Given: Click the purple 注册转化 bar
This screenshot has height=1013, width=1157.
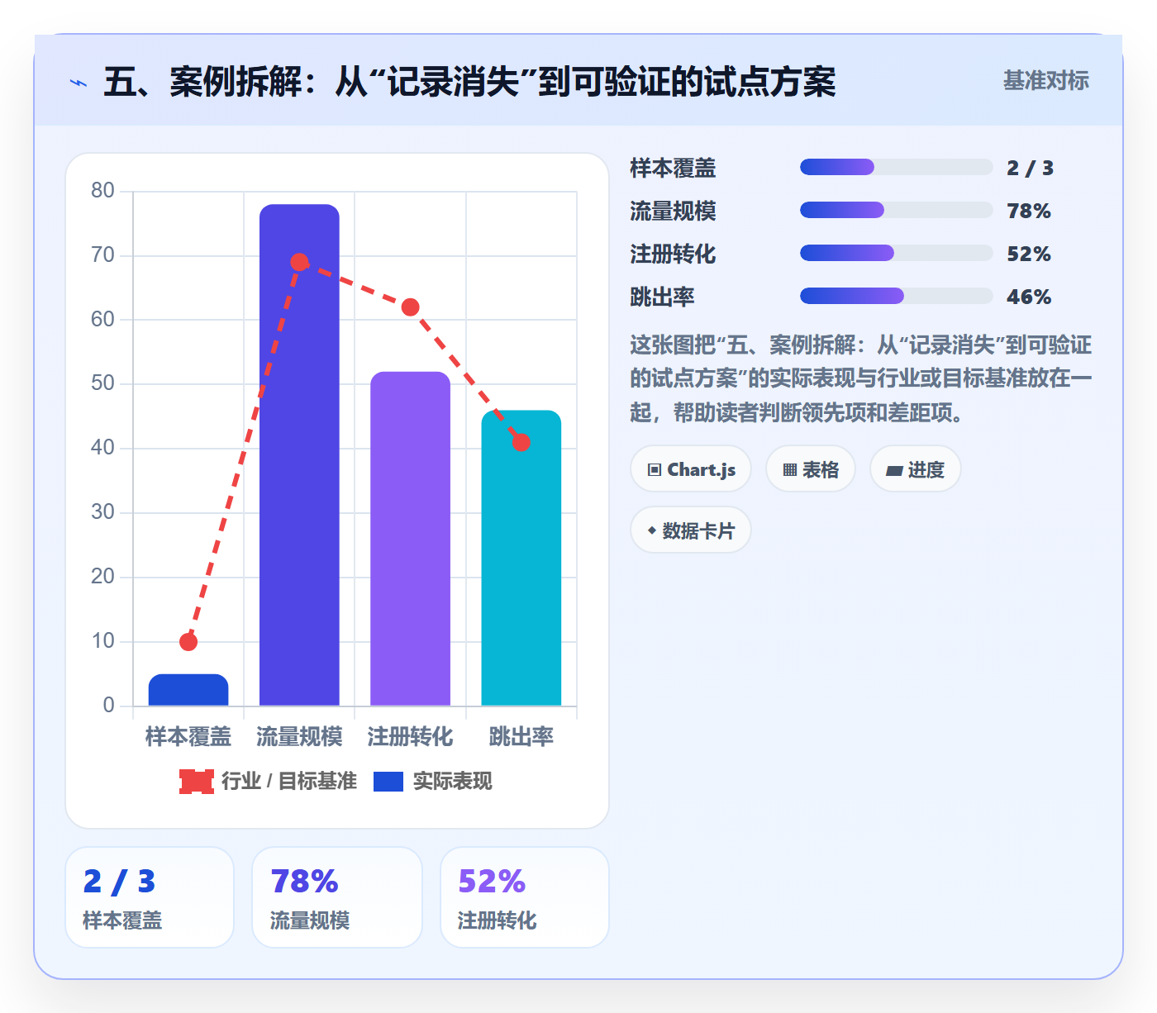Looking at the screenshot, I should click(410, 539).
